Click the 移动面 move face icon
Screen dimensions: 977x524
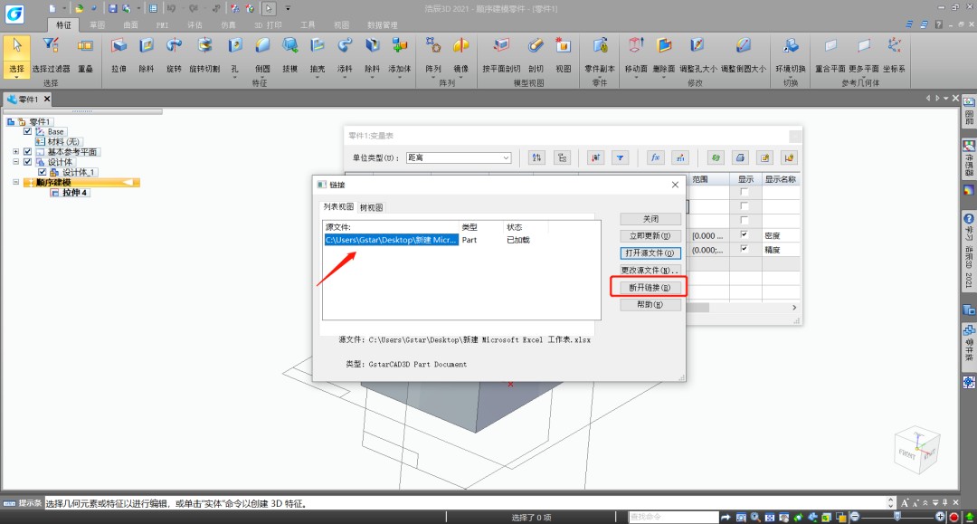click(636, 55)
